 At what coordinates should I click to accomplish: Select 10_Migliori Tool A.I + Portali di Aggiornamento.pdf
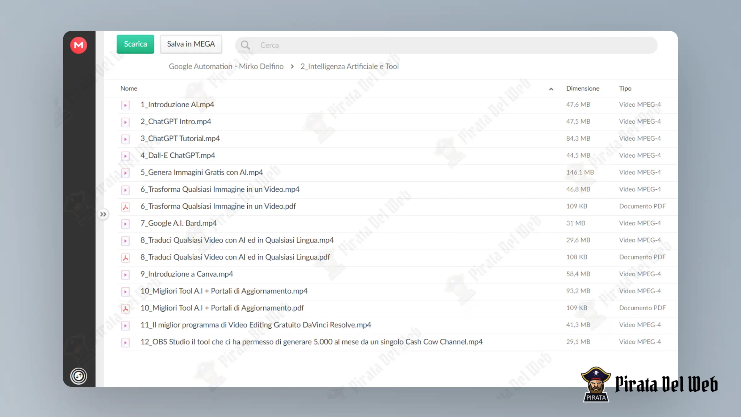pyautogui.click(x=222, y=308)
